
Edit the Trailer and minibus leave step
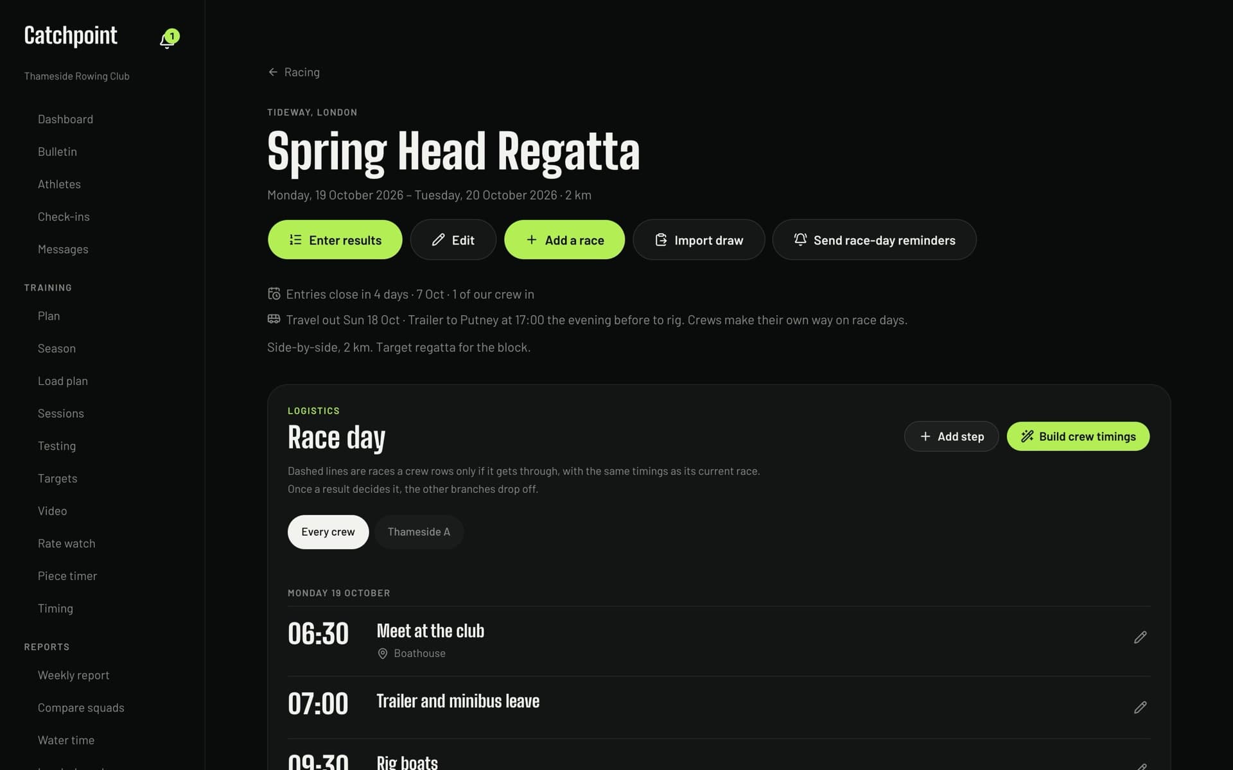tap(1140, 707)
